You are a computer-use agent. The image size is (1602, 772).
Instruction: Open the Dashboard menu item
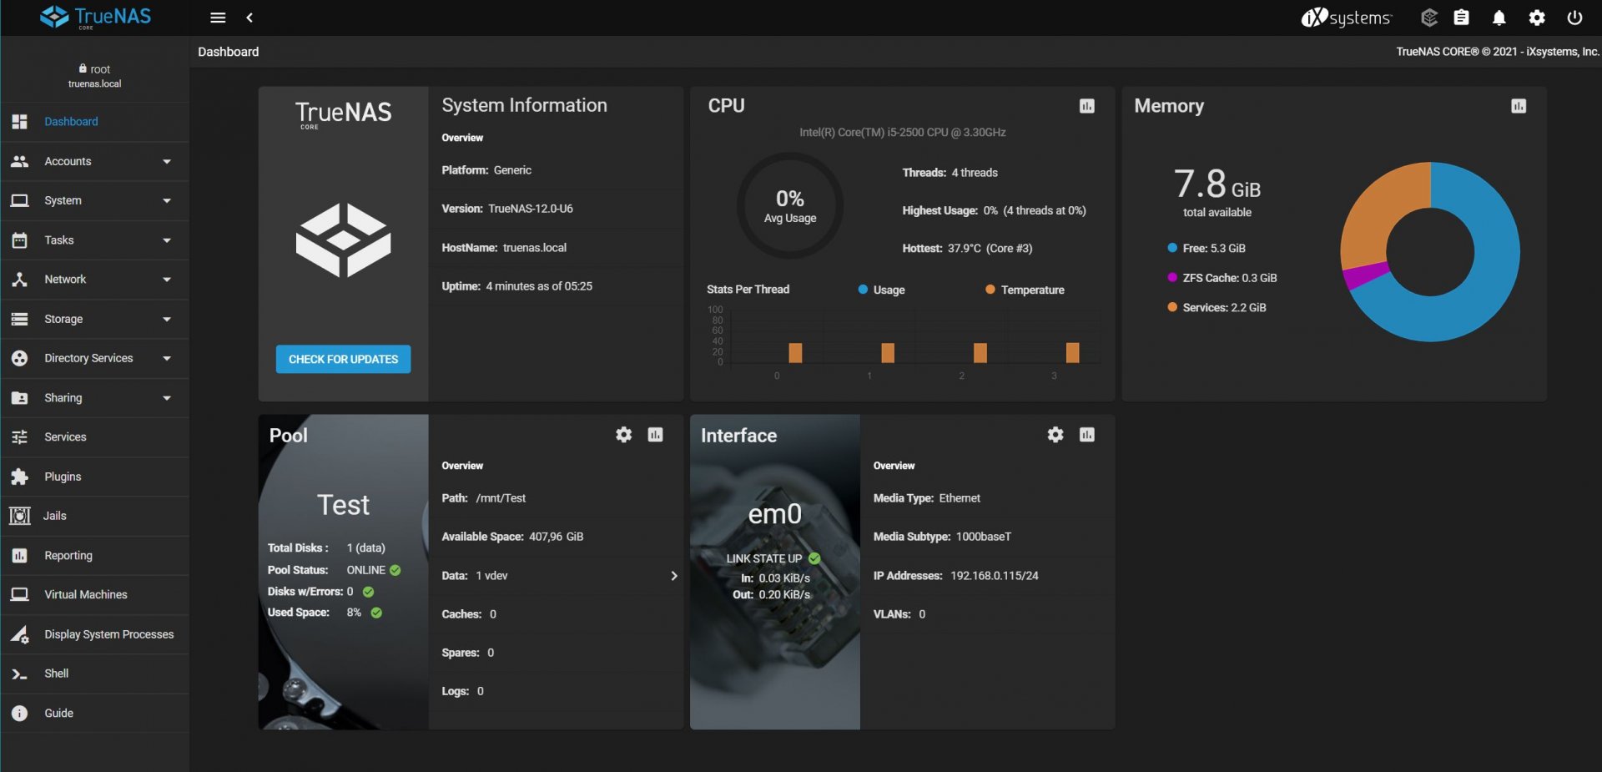tap(95, 121)
